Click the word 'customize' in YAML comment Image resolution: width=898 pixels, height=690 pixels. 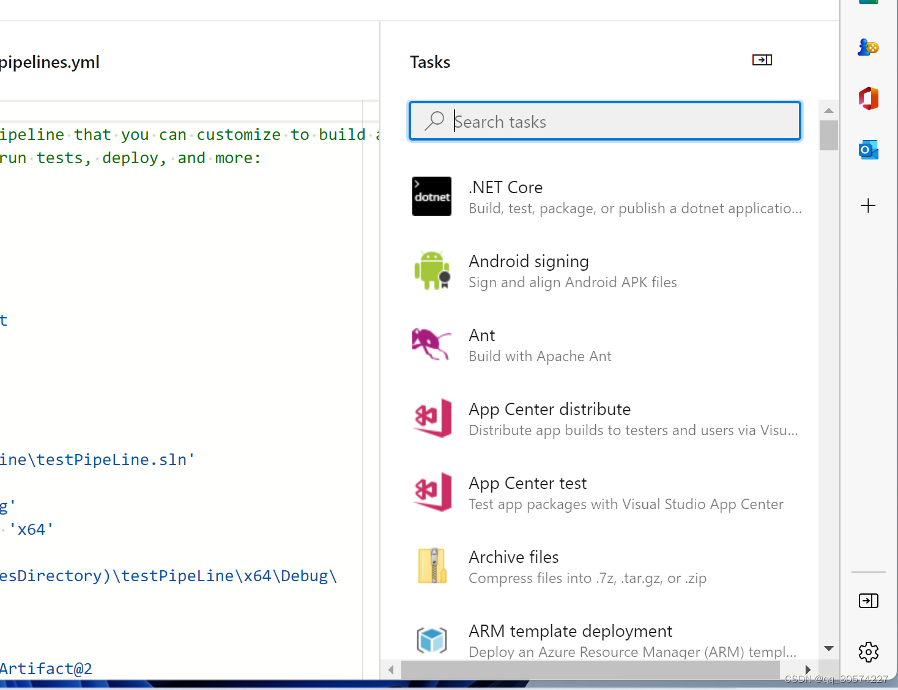239,134
